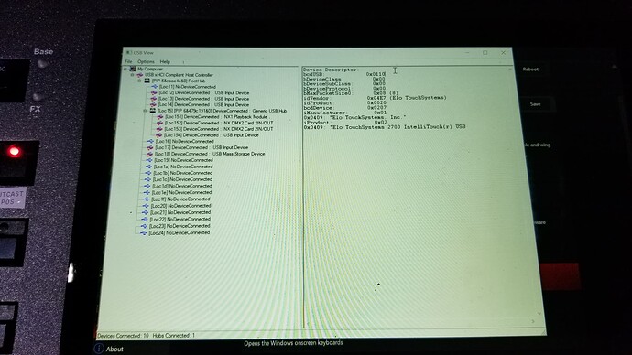632x355 pixels.
Task: Open the File menu
Action: click(128, 61)
